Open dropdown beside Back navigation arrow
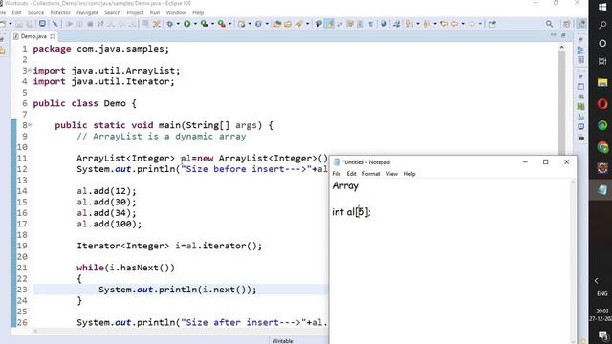This screenshot has width=612, height=344. pyautogui.click(x=463, y=24)
